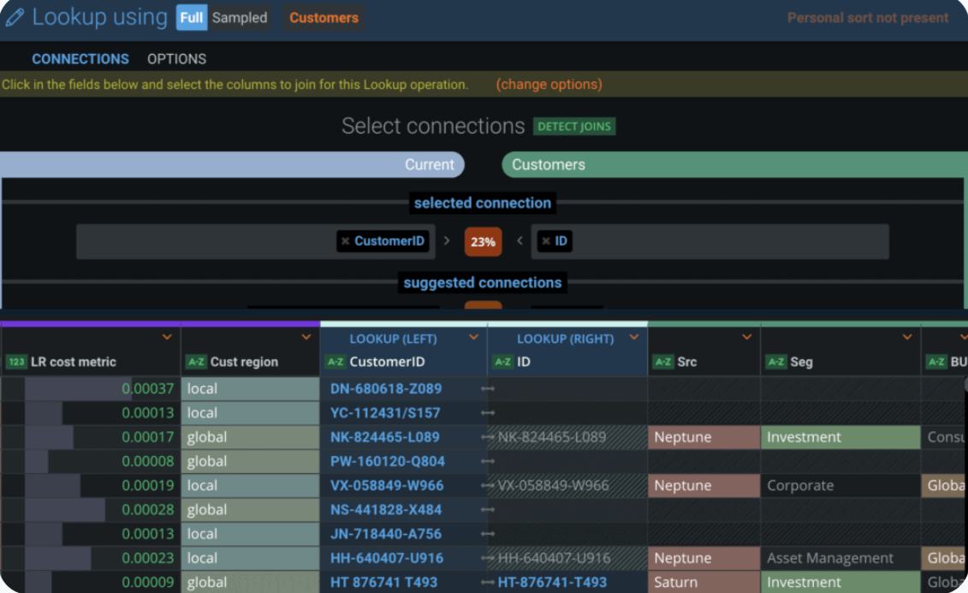Click the A-Z type icon on Src column
Image resolution: width=968 pixels, height=593 pixels.
tap(663, 362)
